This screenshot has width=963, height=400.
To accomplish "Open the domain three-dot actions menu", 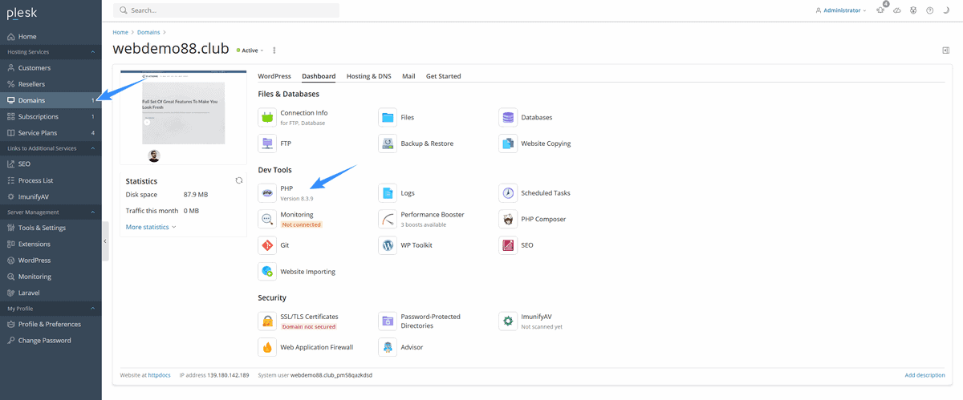I will pyautogui.click(x=274, y=51).
